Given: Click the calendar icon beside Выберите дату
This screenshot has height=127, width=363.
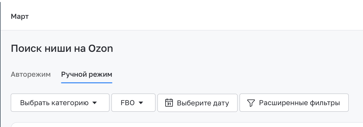Looking at the screenshot, I should 169,103.
